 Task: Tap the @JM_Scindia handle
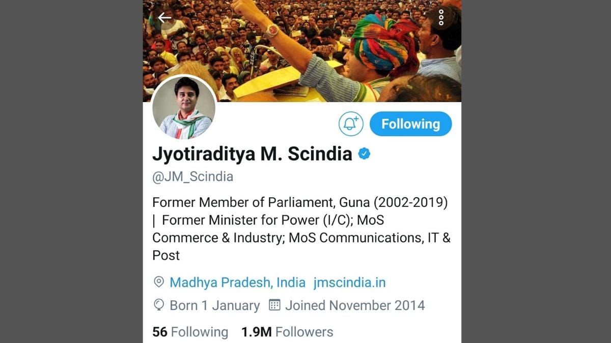pyautogui.click(x=193, y=177)
